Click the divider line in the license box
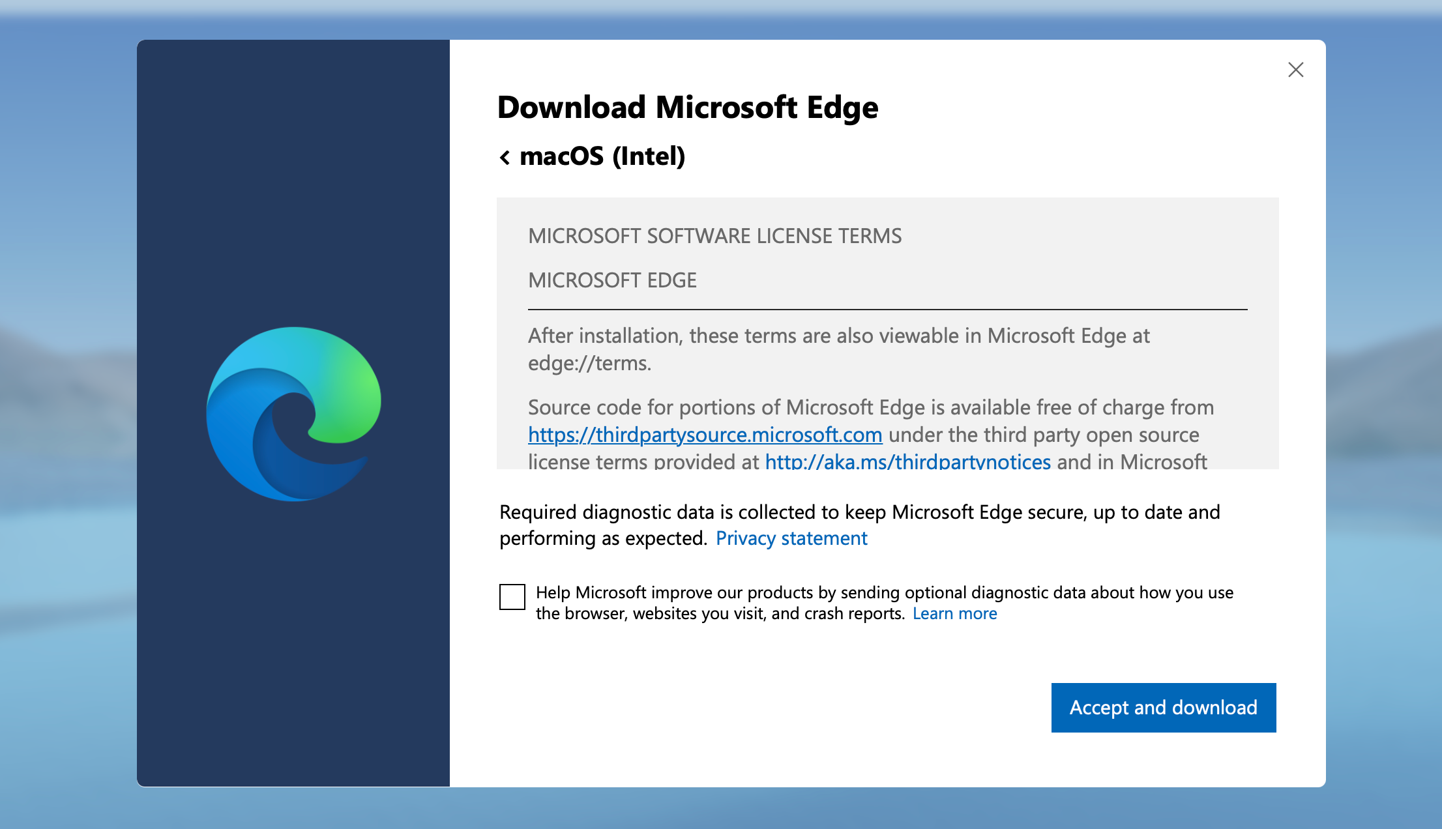 [x=887, y=310]
